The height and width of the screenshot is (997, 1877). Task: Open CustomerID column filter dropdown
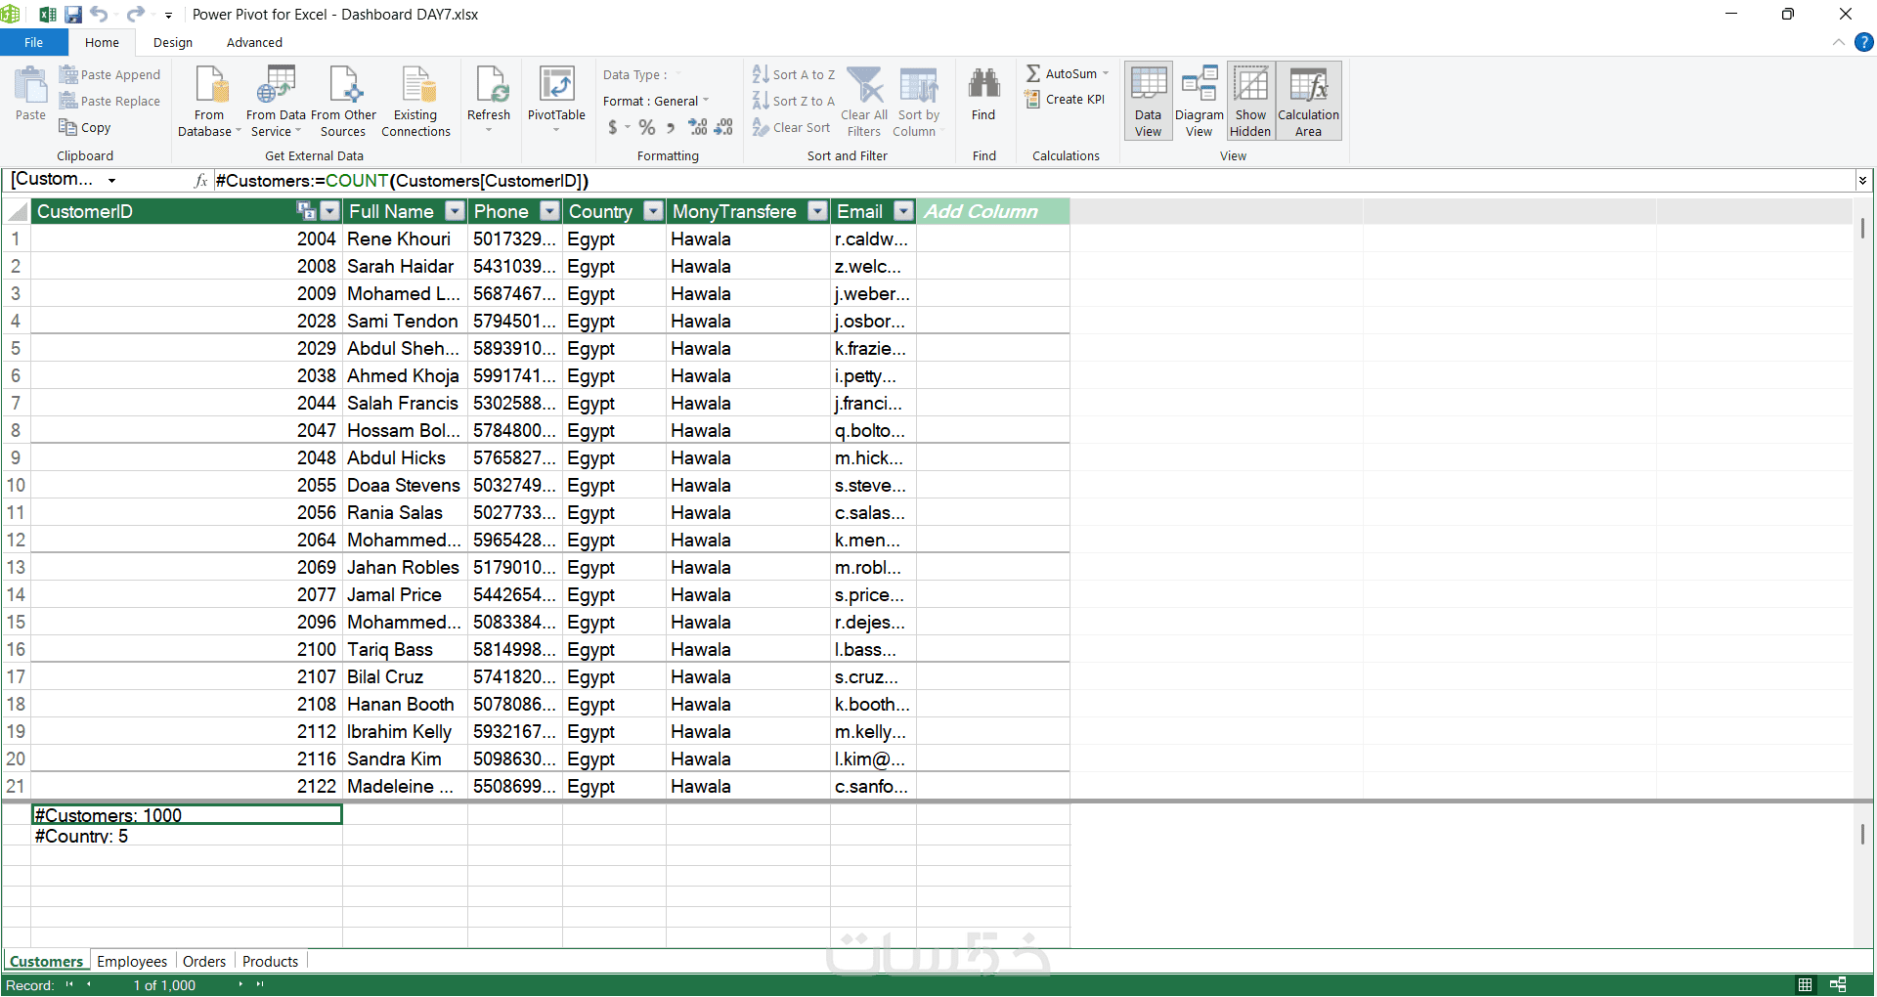point(330,211)
